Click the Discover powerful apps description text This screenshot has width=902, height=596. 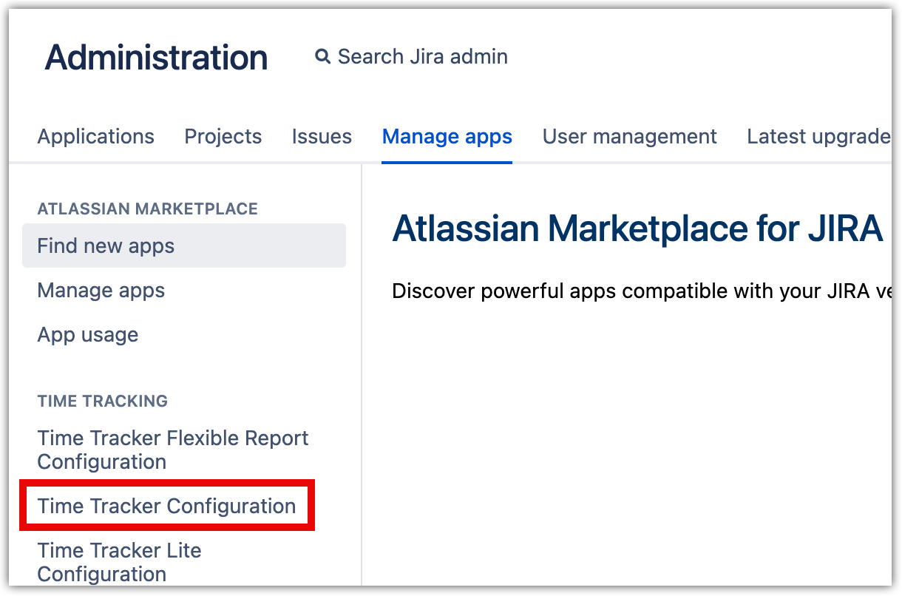pyautogui.click(x=640, y=291)
